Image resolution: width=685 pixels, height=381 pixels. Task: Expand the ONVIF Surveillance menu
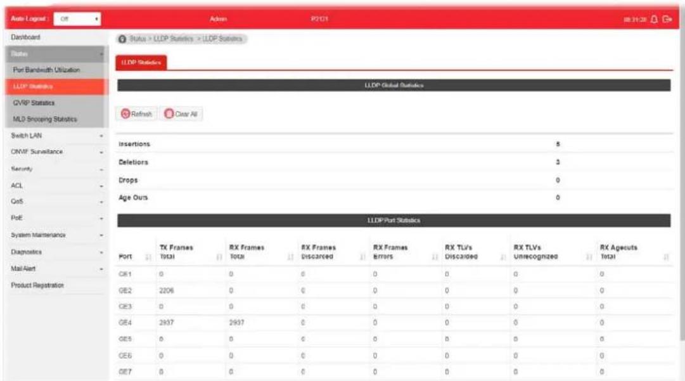[57, 152]
